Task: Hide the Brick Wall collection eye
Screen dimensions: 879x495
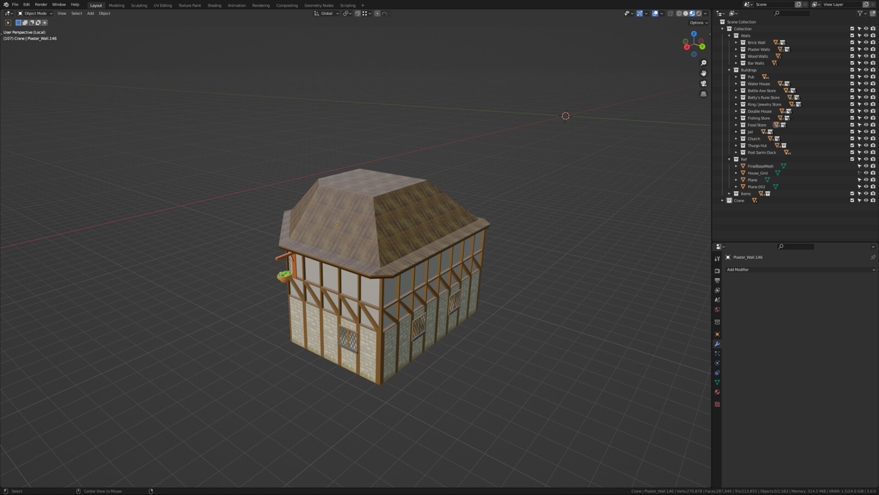Action: tap(866, 42)
